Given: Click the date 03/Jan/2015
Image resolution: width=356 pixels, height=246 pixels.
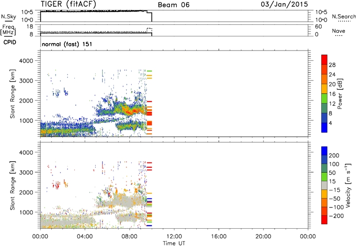Looking at the screenshot, I should point(284,4).
